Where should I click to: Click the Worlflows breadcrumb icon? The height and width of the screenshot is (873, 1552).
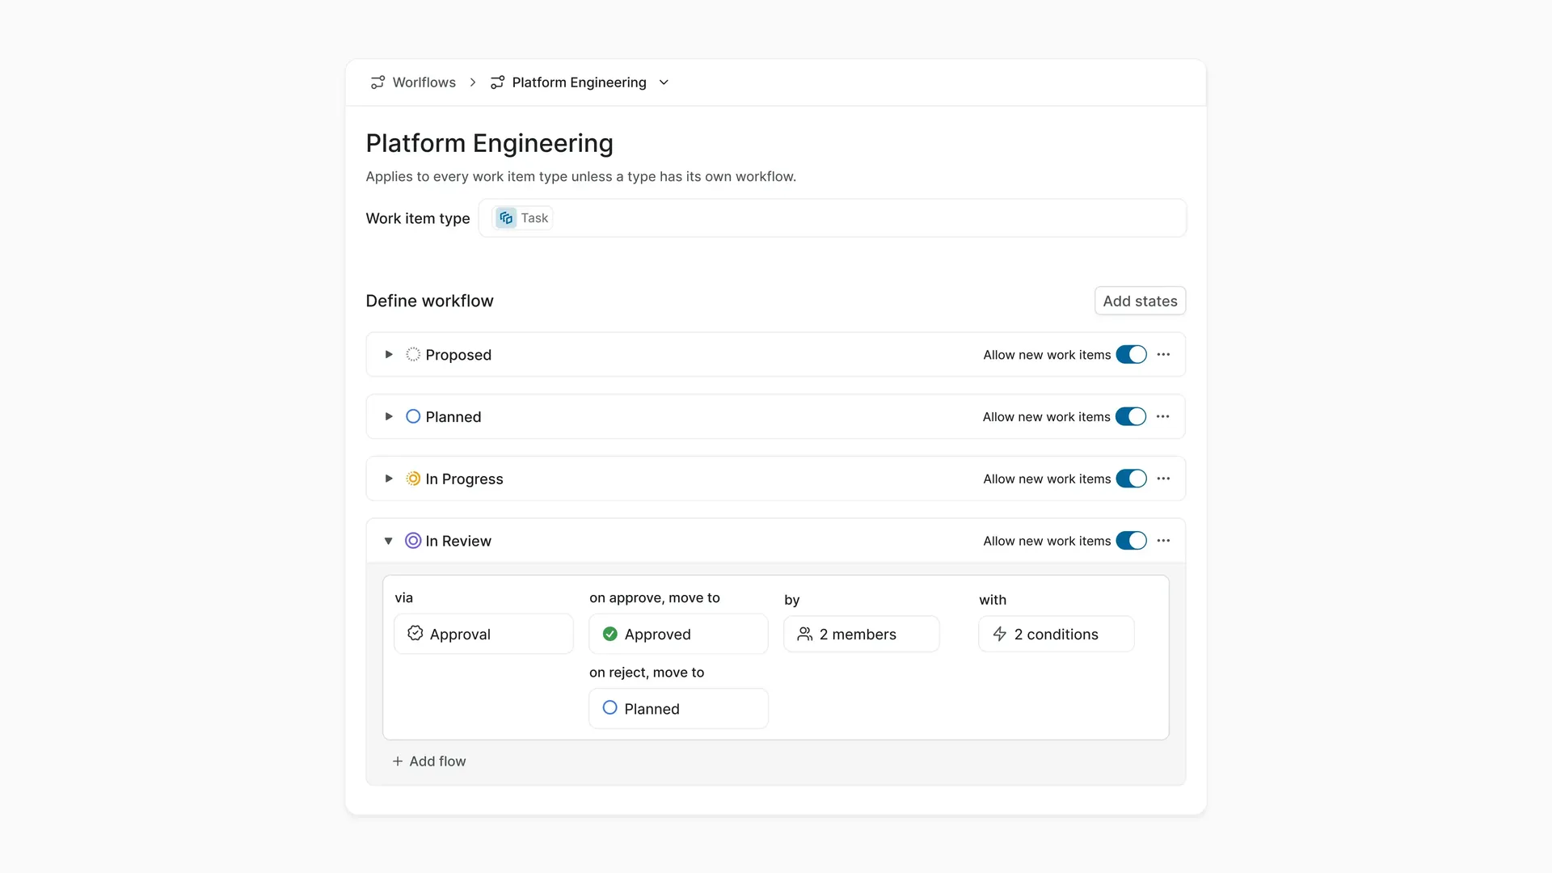click(377, 82)
